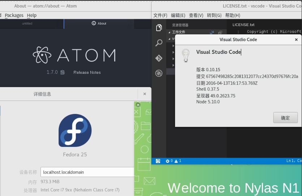Viewport: 302px width, 196px height.
Task: Click the light bulb icon in the About dialog
Action: coord(186,55)
